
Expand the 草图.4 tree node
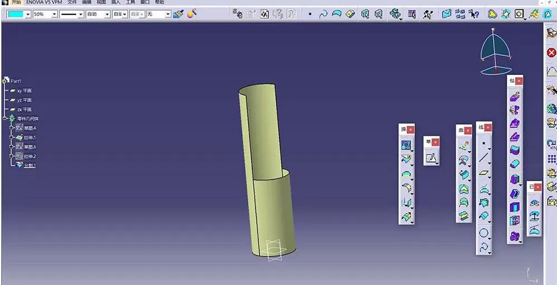point(12,128)
